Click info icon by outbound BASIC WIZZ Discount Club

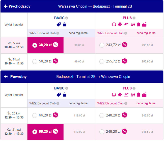[58, 33]
